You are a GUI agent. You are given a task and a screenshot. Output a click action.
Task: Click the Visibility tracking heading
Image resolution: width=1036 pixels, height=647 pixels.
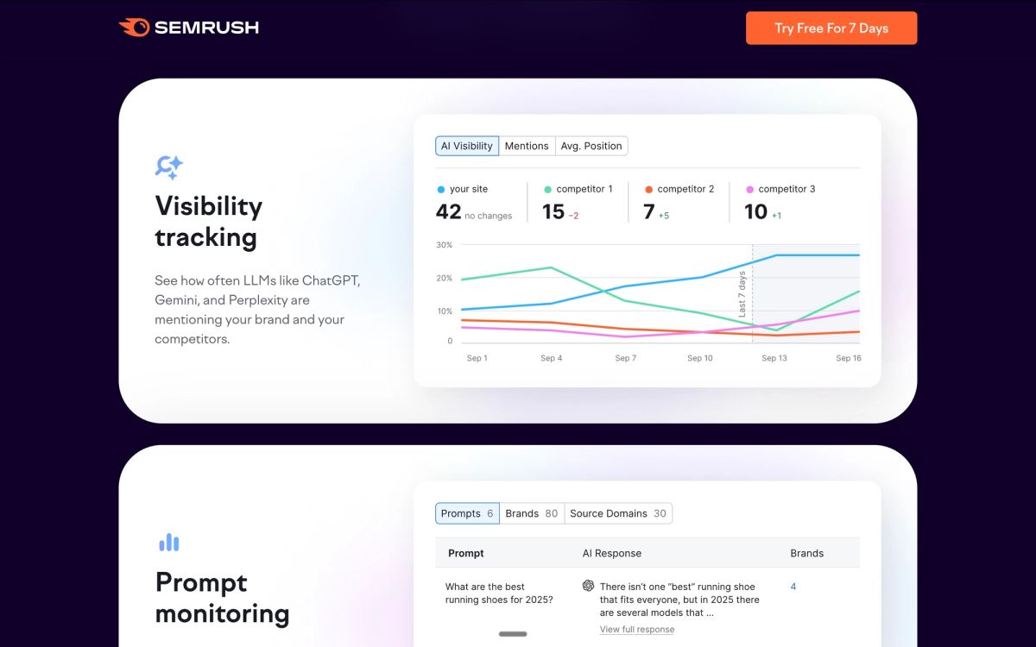[208, 222]
